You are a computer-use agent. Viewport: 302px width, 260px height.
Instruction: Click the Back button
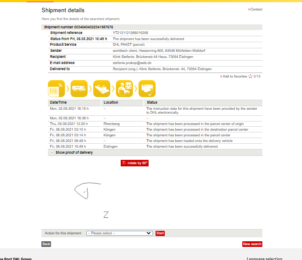tap(46, 244)
